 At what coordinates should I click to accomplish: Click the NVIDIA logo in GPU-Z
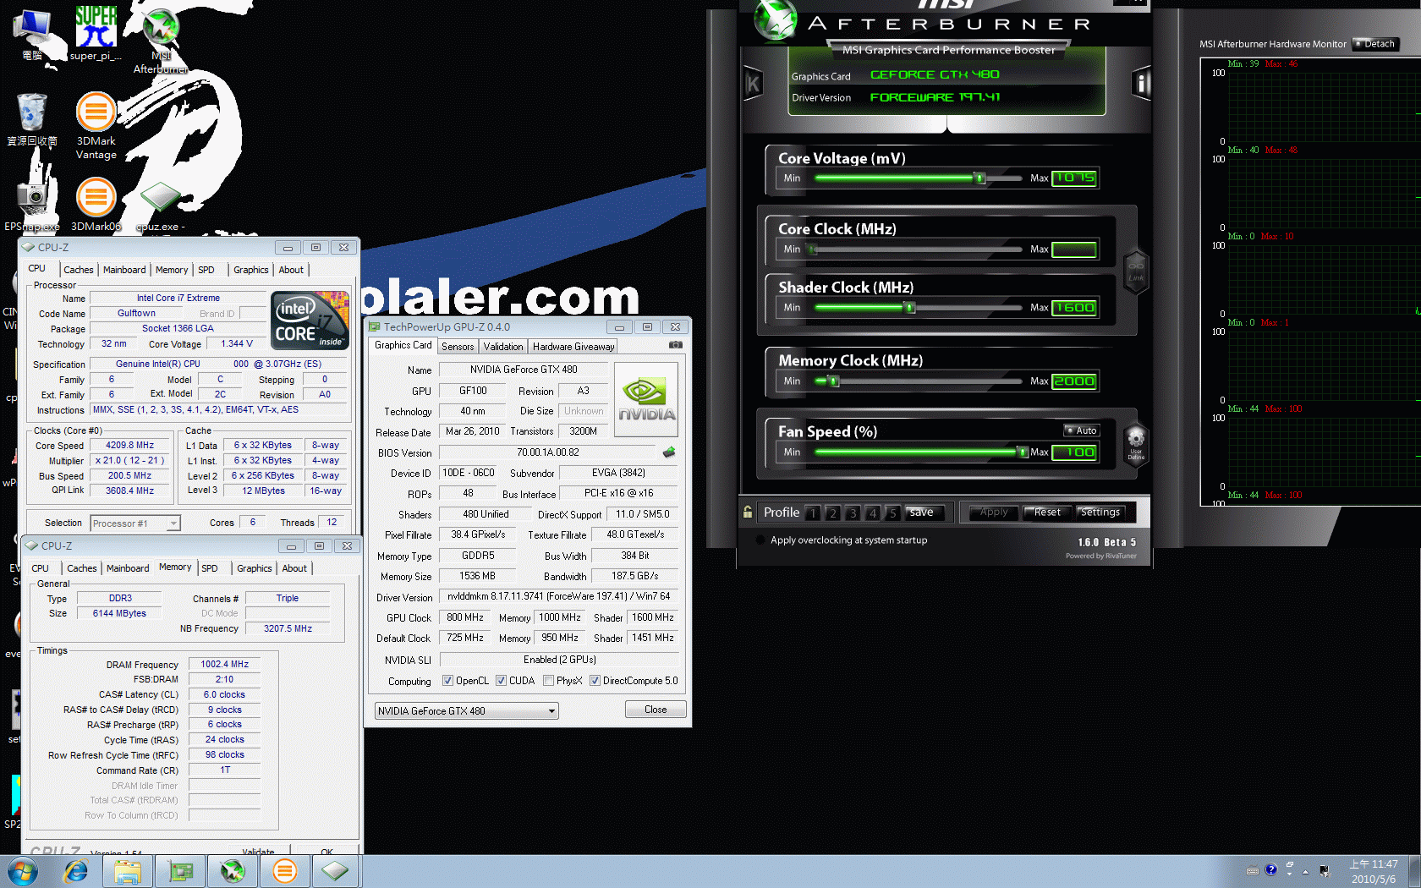pyautogui.click(x=646, y=400)
